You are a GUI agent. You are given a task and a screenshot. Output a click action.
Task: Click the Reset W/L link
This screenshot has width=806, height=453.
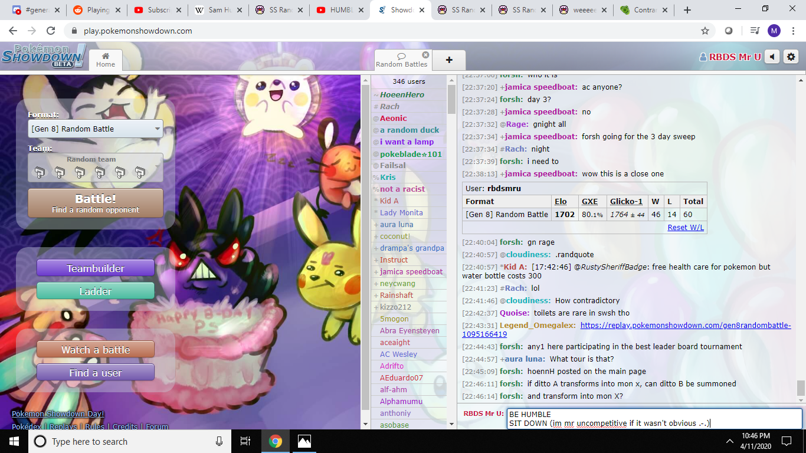pos(686,227)
